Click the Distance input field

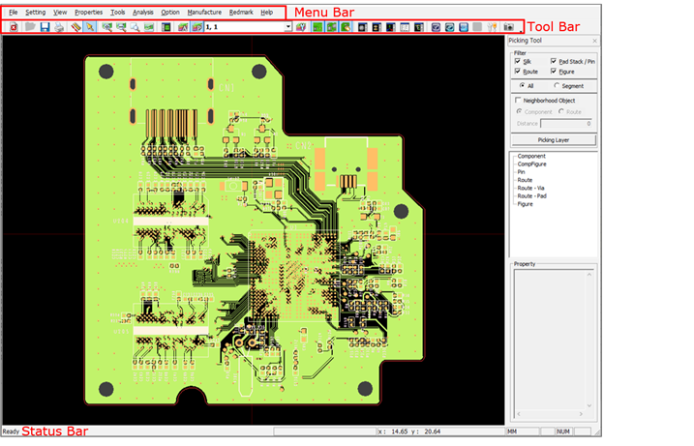point(567,123)
